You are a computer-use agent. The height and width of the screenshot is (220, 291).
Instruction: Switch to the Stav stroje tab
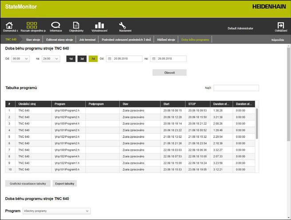click(x=33, y=39)
